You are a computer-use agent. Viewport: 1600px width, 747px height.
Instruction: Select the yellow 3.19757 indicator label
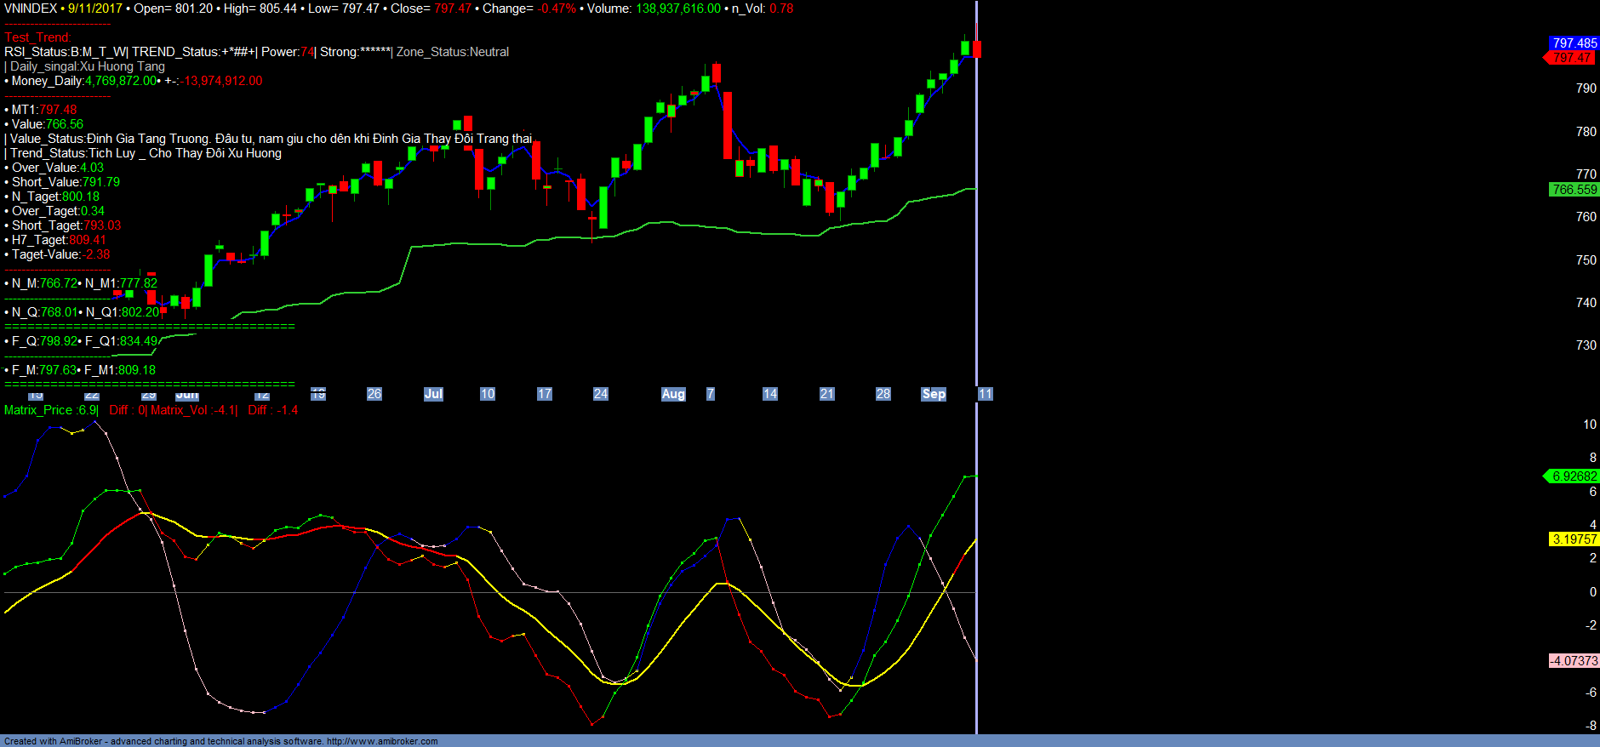(x=1574, y=539)
